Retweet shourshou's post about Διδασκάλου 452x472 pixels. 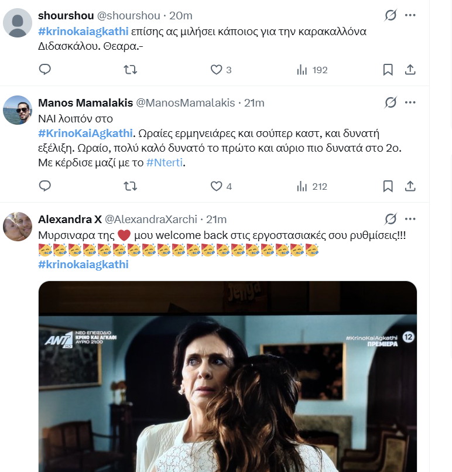tap(131, 70)
